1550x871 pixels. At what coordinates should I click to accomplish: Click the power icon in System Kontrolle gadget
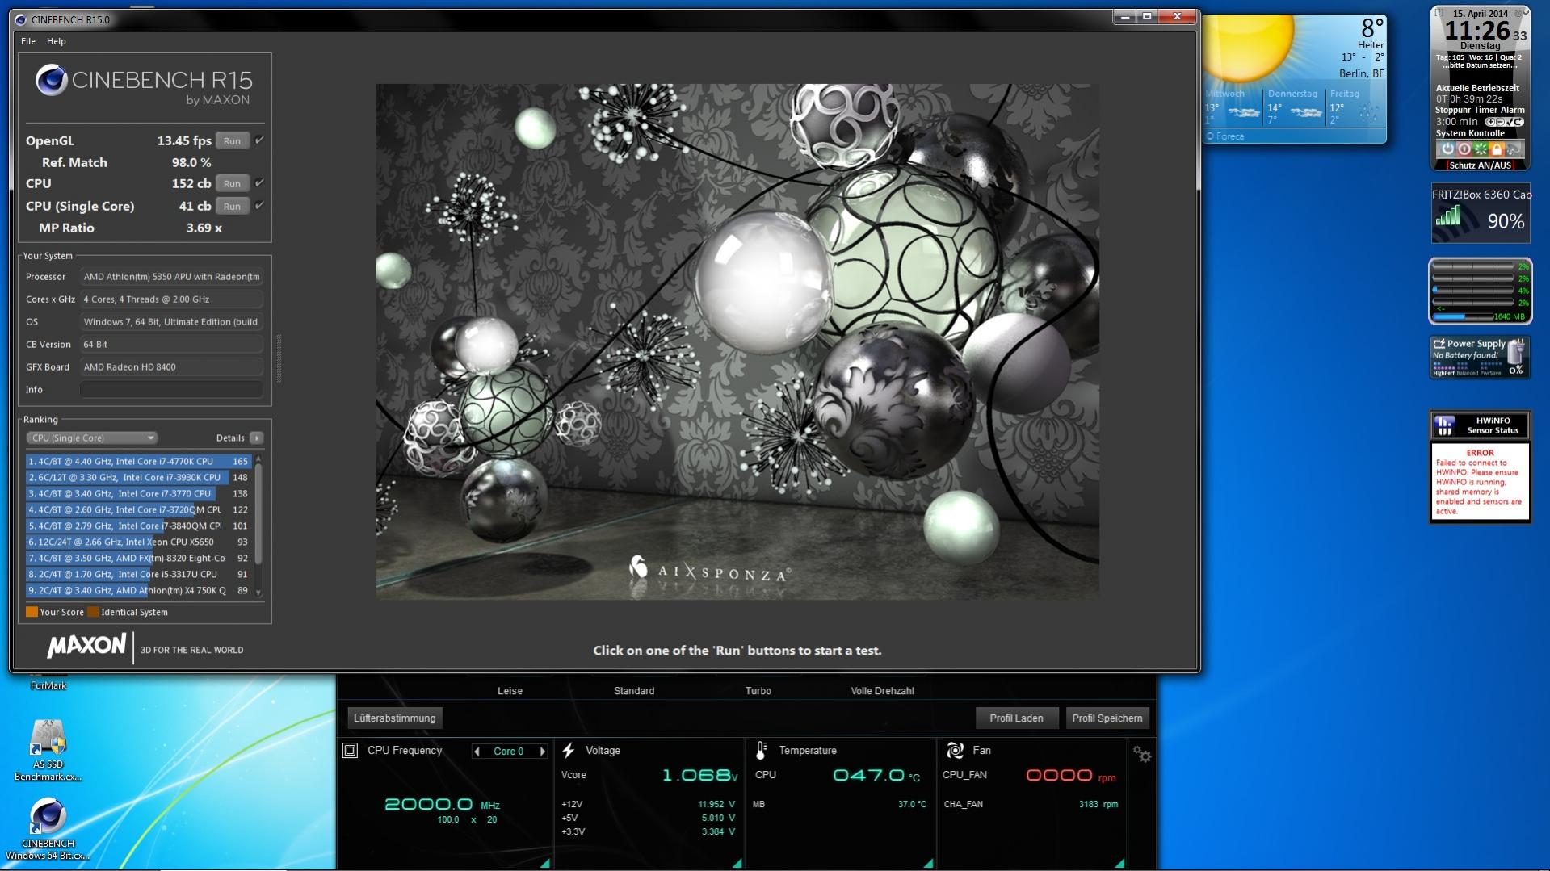click(x=1447, y=149)
